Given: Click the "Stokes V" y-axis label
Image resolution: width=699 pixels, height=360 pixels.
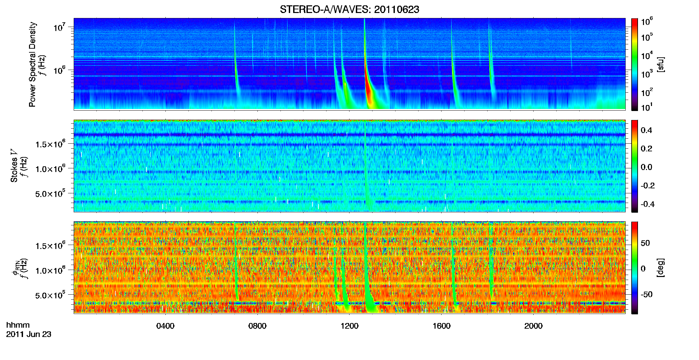Looking at the screenshot, I should (x=14, y=166).
